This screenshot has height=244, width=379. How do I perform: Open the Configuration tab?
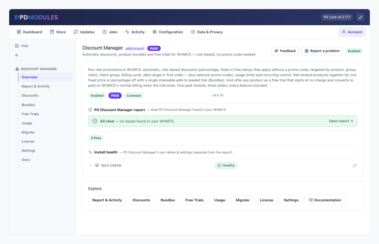[168, 32]
